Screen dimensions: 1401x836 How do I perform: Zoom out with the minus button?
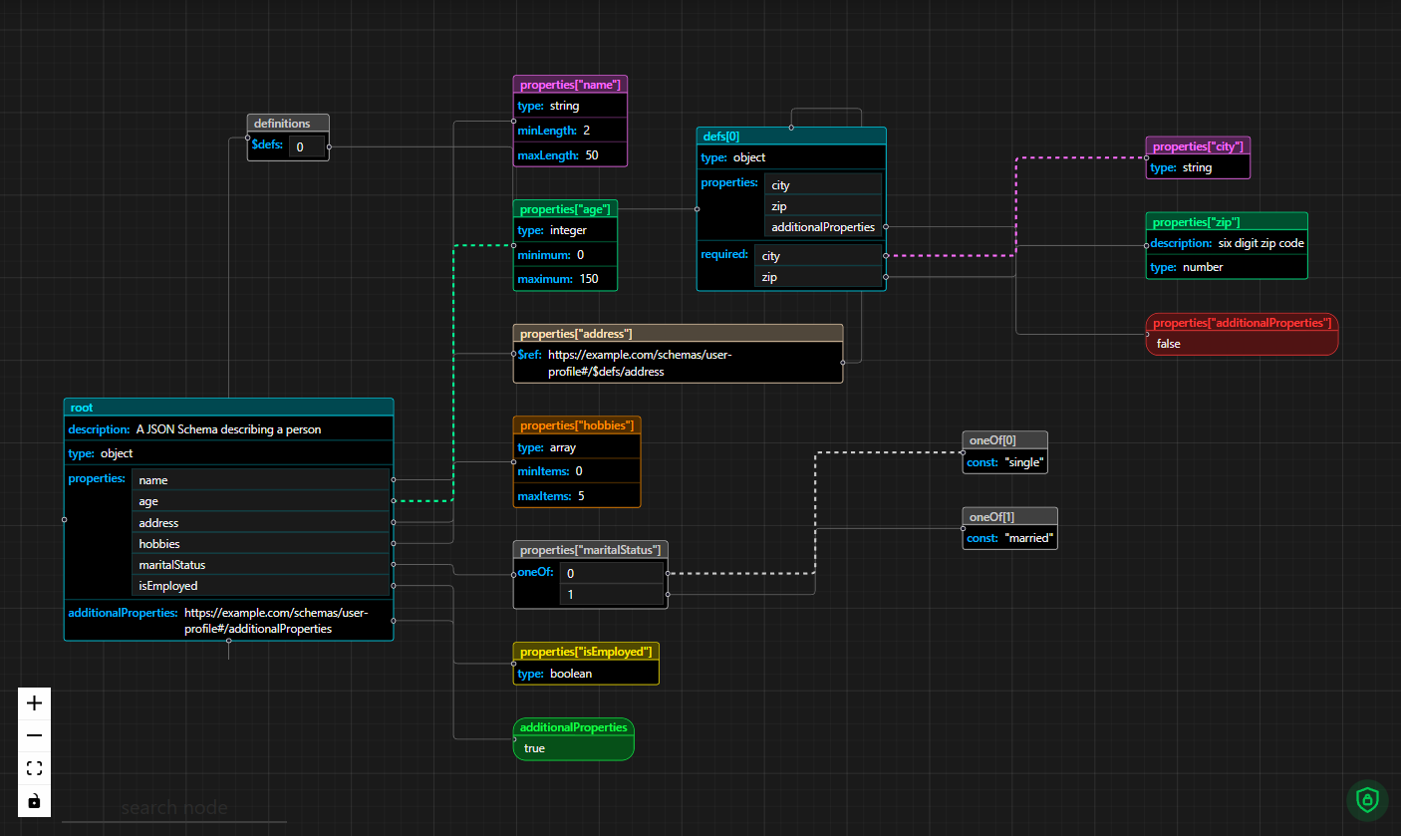pyautogui.click(x=35, y=735)
